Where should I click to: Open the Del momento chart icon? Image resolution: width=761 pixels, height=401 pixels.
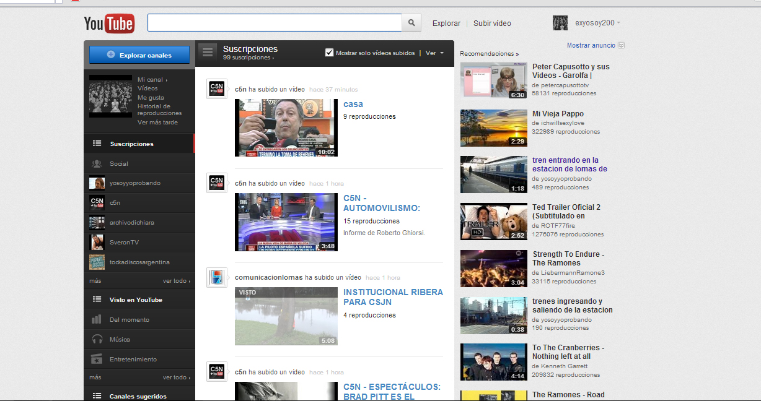click(97, 319)
